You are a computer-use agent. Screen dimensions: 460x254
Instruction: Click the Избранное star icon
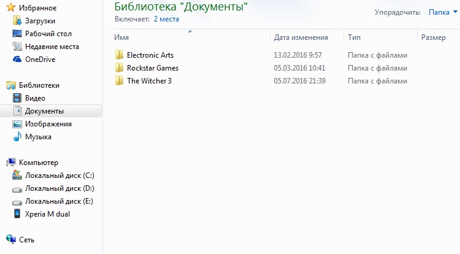[x=10, y=8]
